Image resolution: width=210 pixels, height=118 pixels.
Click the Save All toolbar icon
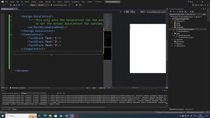[x=19, y=5]
